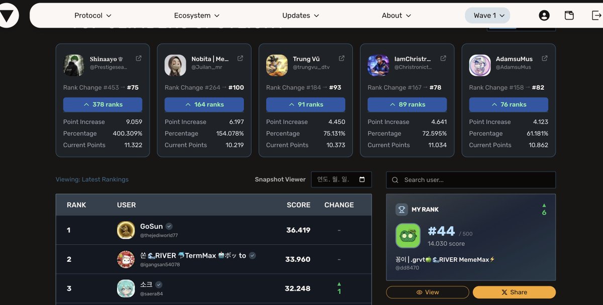
Task: Click the rank 2 user's avatar
Action: [126, 259]
